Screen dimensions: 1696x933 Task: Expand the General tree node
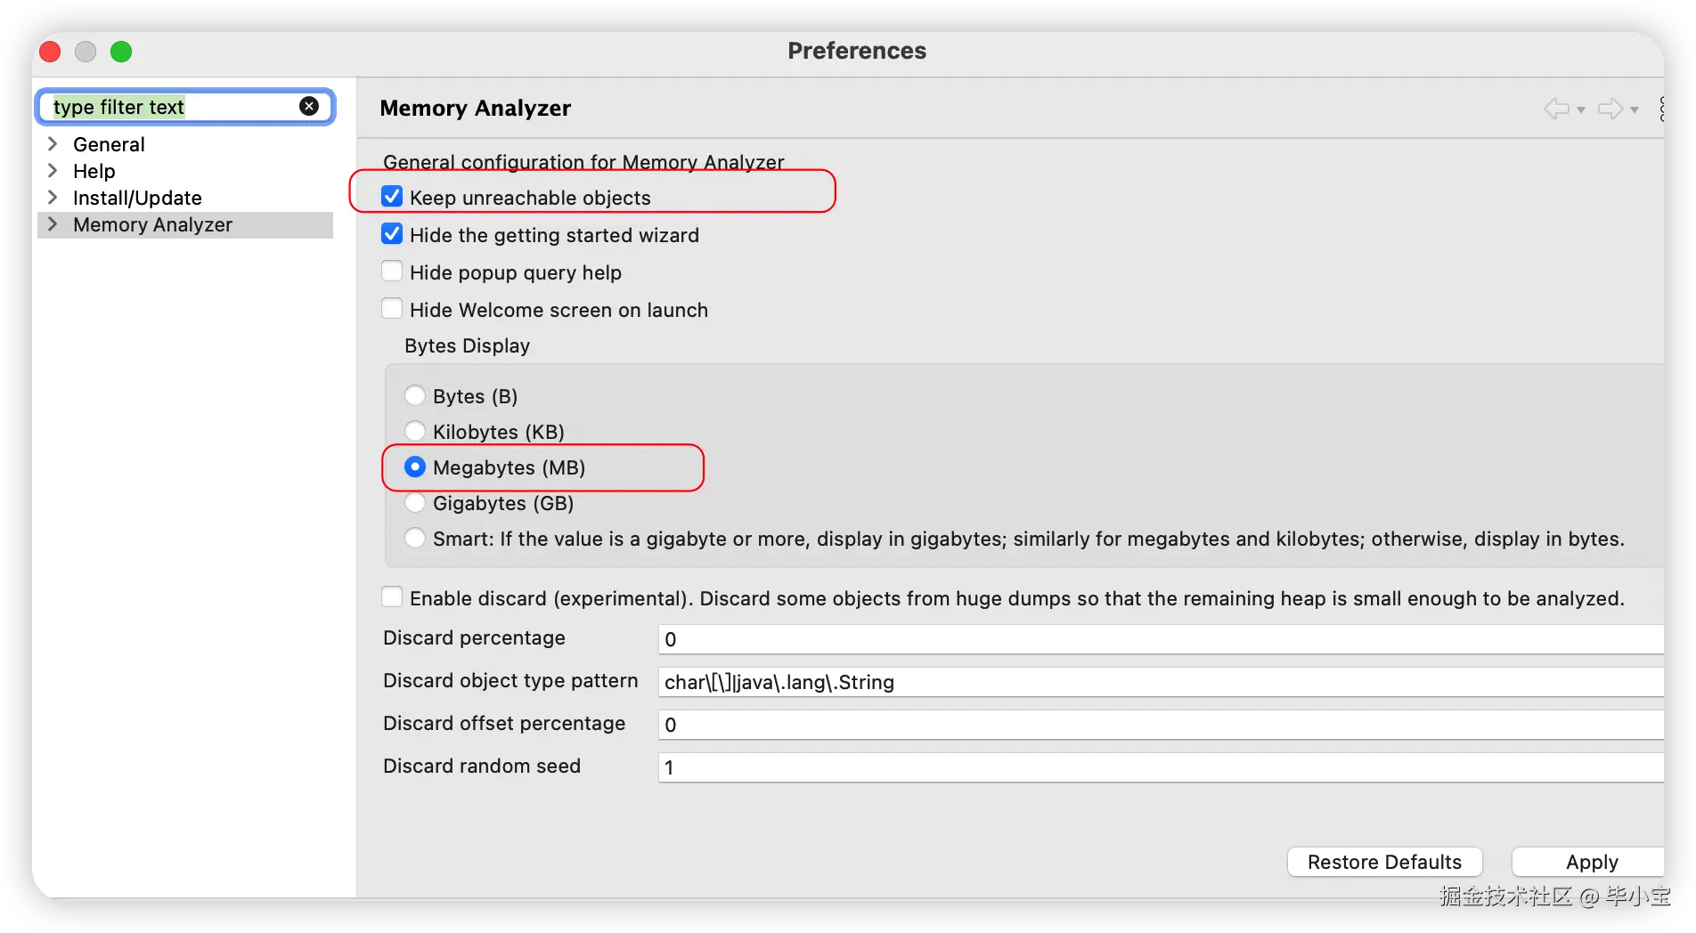click(53, 144)
